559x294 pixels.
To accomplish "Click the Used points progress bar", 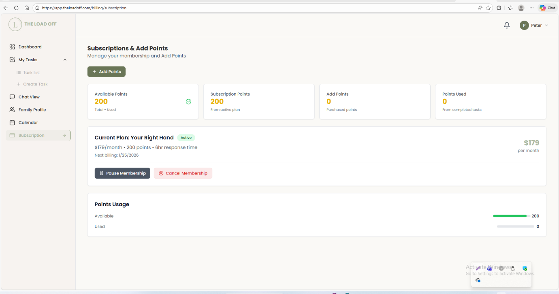I will point(516,227).
